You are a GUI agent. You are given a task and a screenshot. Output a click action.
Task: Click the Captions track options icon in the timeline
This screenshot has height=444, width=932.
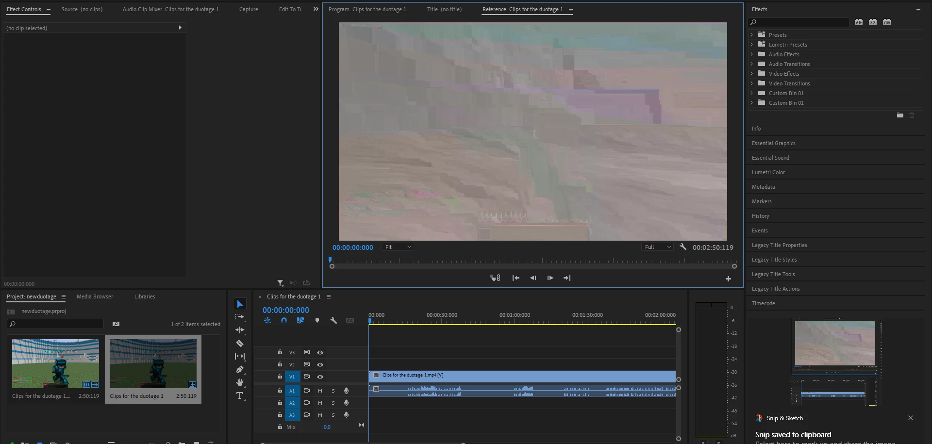[350, 320]
